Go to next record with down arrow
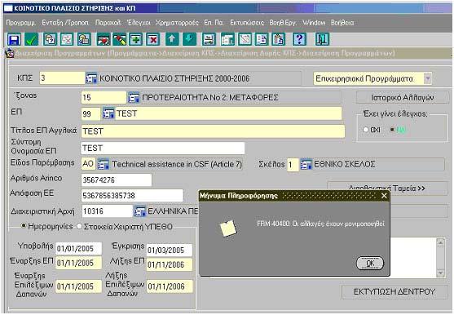454x315 pixels. (x=189, y=39)
